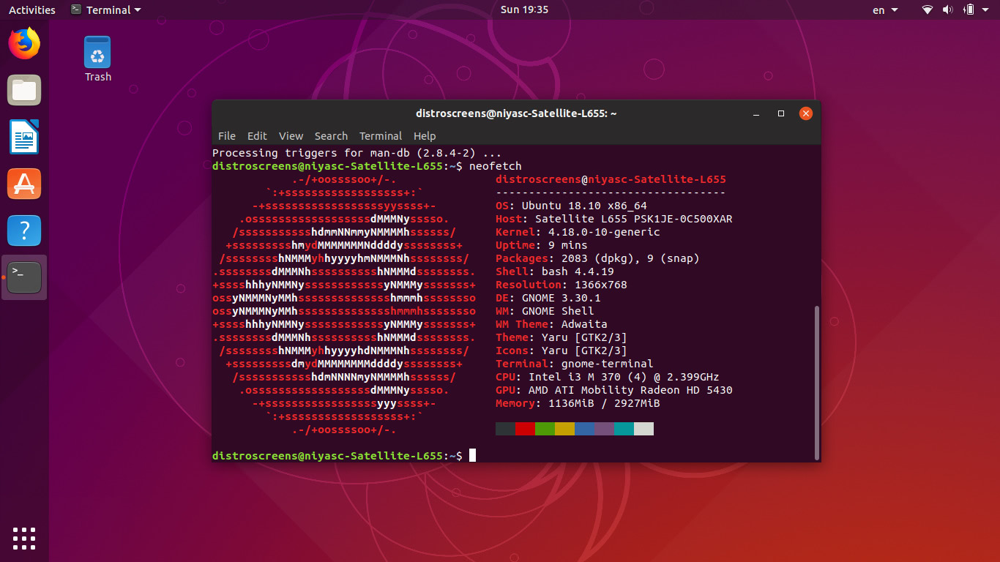
Task: Click the Show Applications grid icon
Action: [24, 539]
